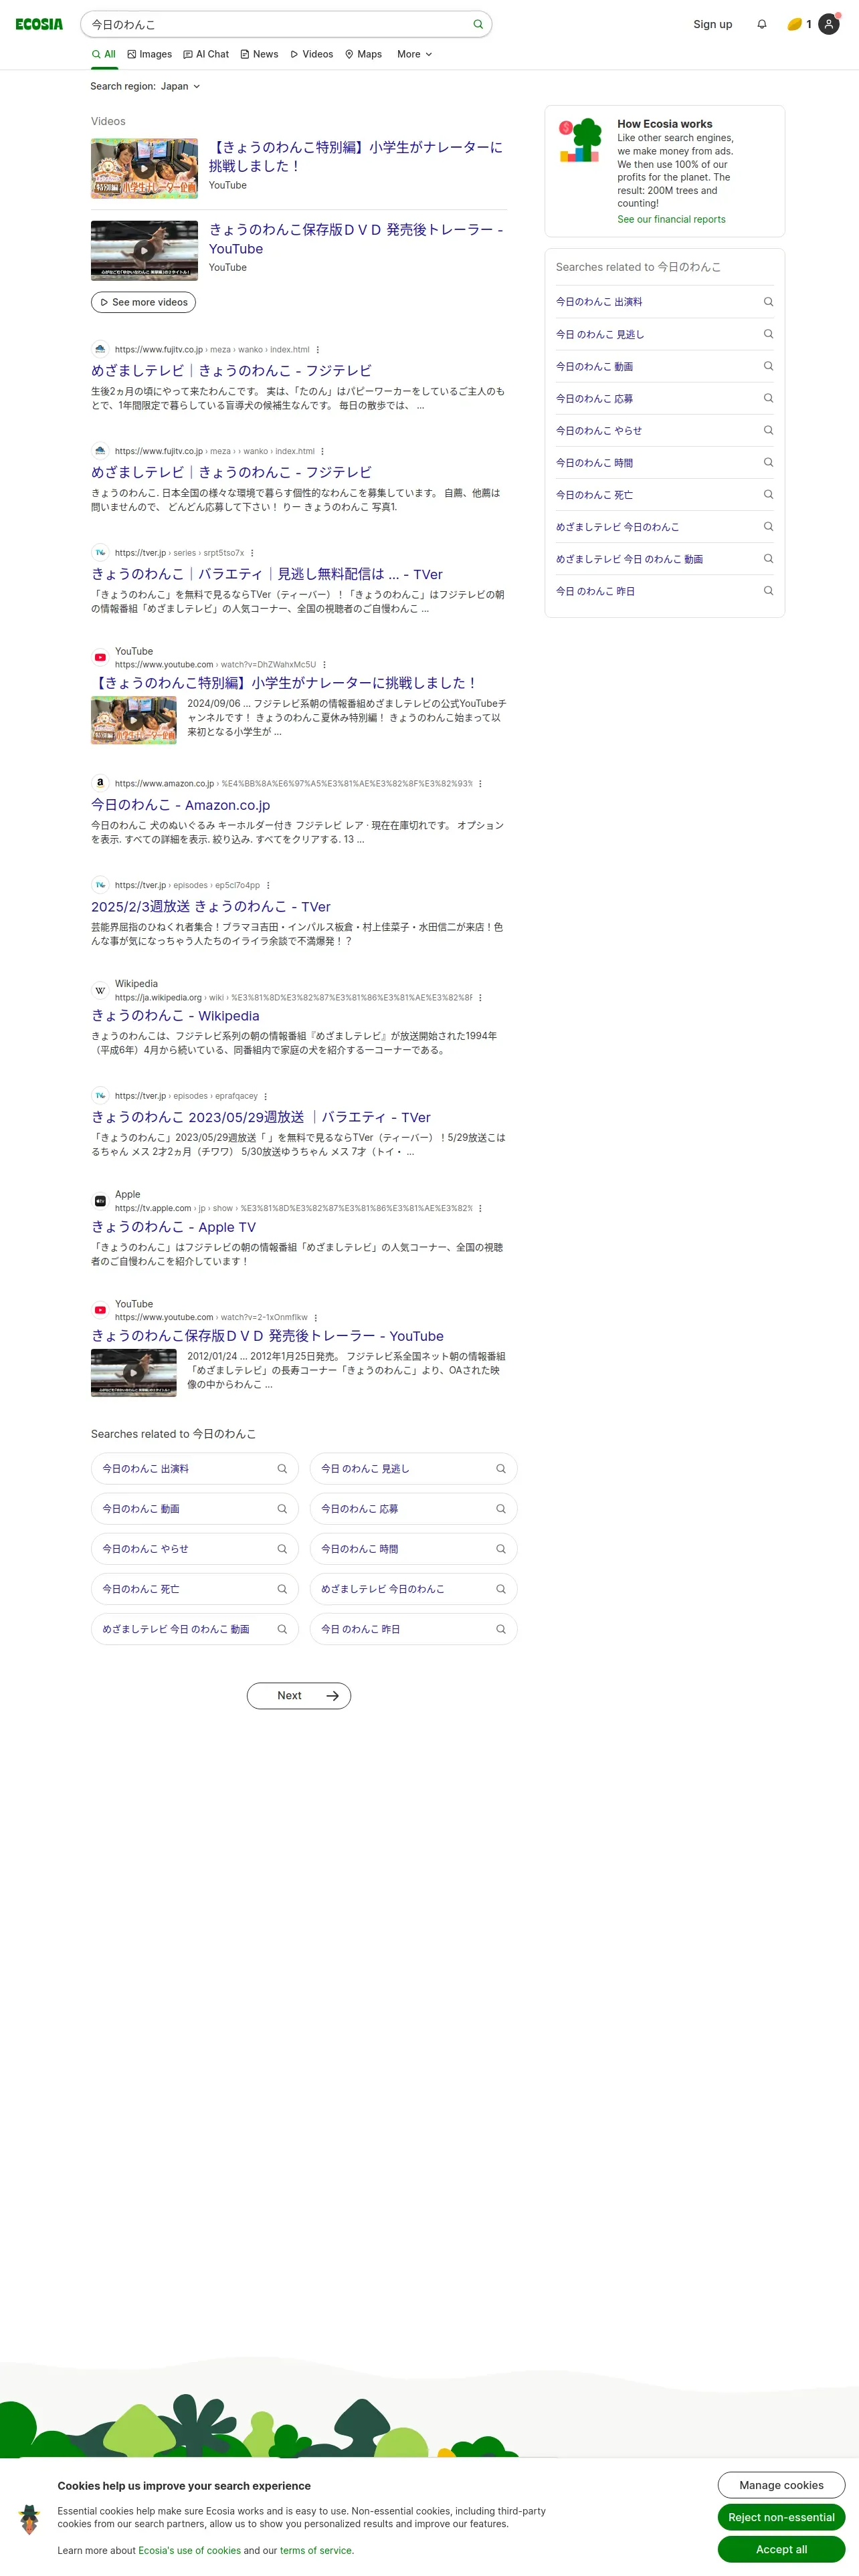Switch to the News tab
Image resolution: width=859 pixels, height=2576 pixels.
click(x=260, y=54)
